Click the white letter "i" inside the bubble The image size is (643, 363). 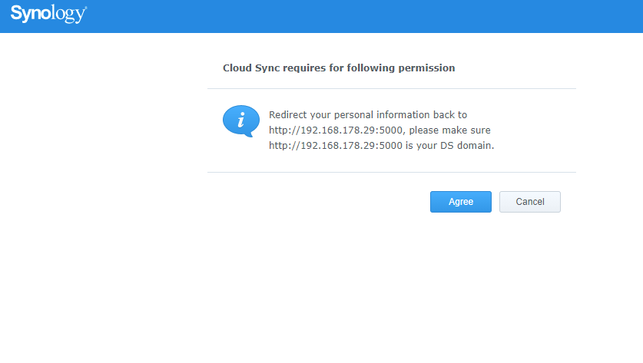click(x=241, y=120)
